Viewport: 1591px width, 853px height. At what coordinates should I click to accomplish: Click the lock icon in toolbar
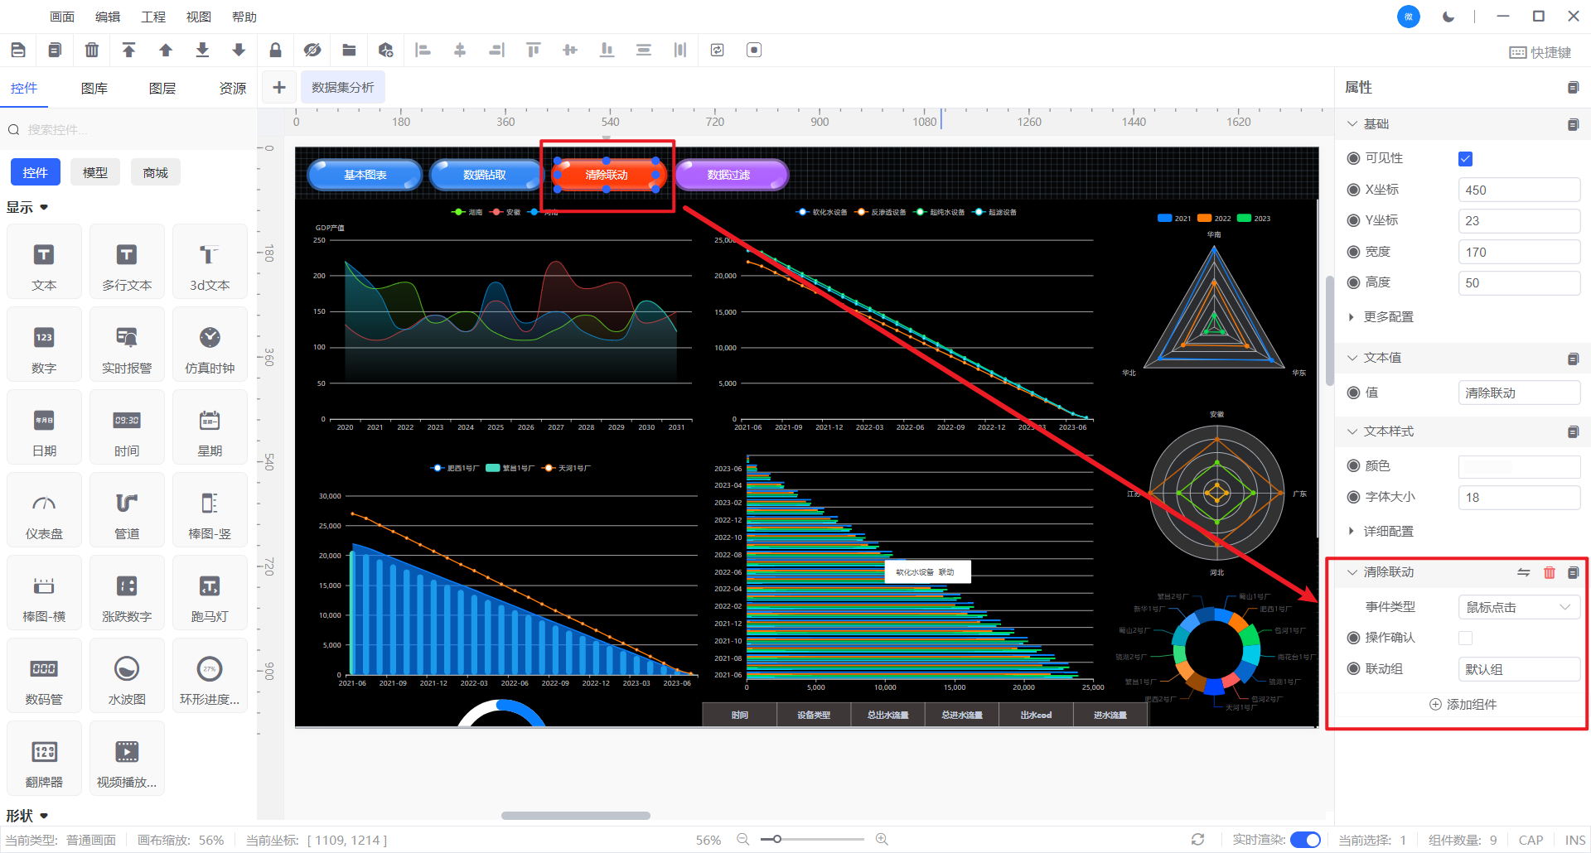point(275,51)
